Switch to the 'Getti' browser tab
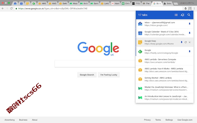 [x=63, y=3]
